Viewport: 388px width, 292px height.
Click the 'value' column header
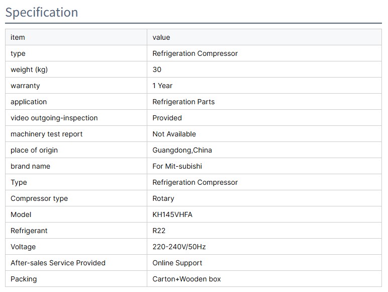[161, 37]
